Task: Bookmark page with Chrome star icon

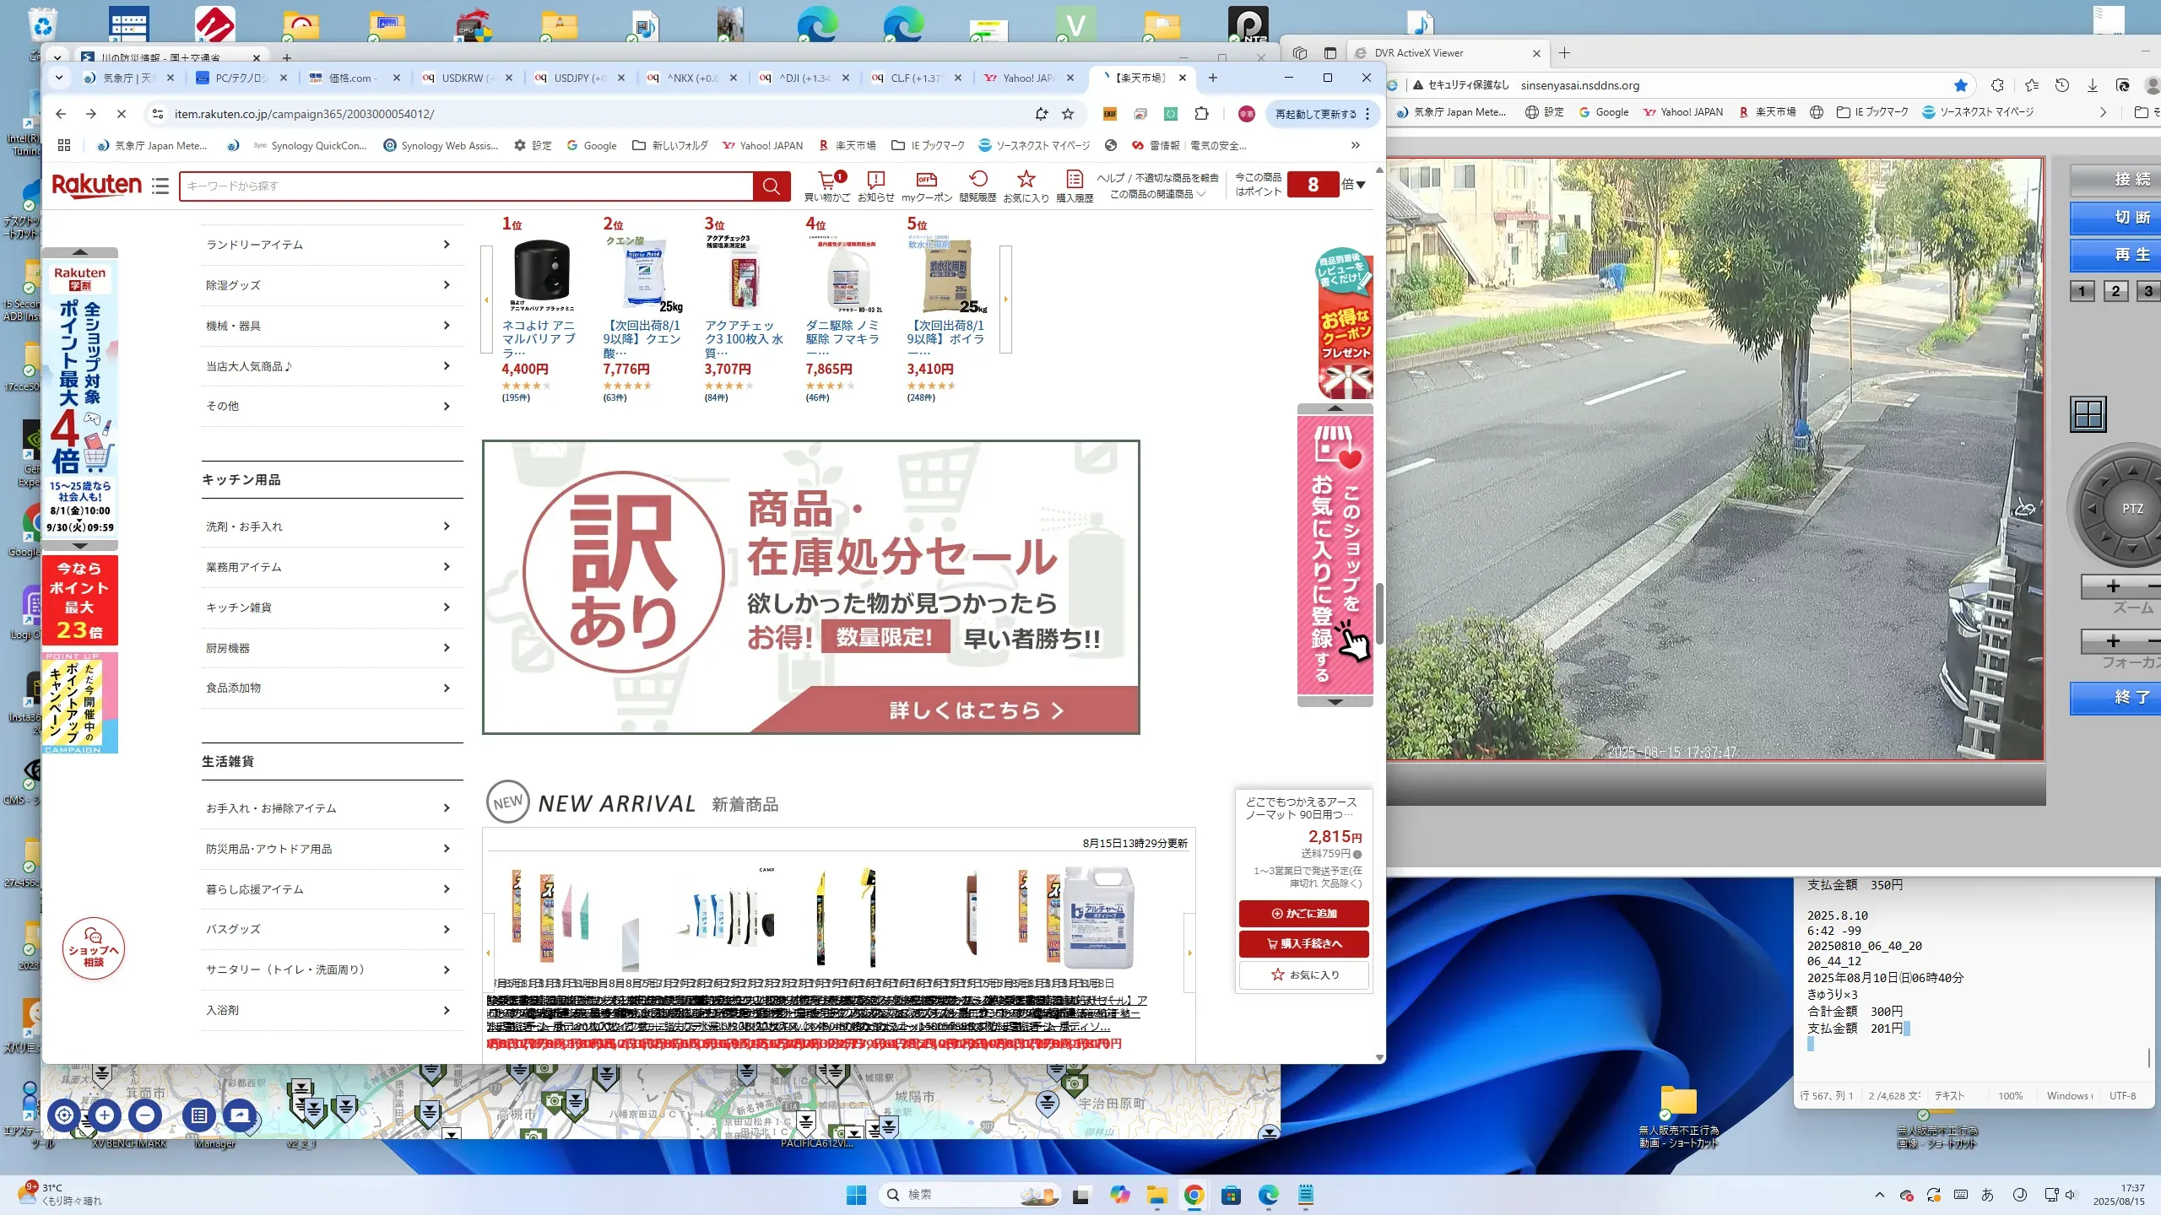Action: 1068,114
